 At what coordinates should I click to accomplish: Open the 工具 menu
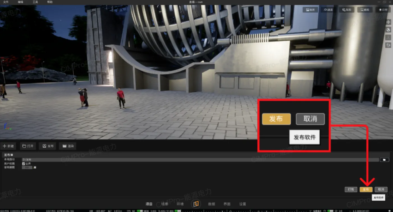(x=35, y=2)
